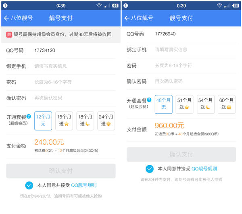Select the 54个月 package with moon gift
The width and height of the screenshot is (242, 214).
[x=205, y=104]
